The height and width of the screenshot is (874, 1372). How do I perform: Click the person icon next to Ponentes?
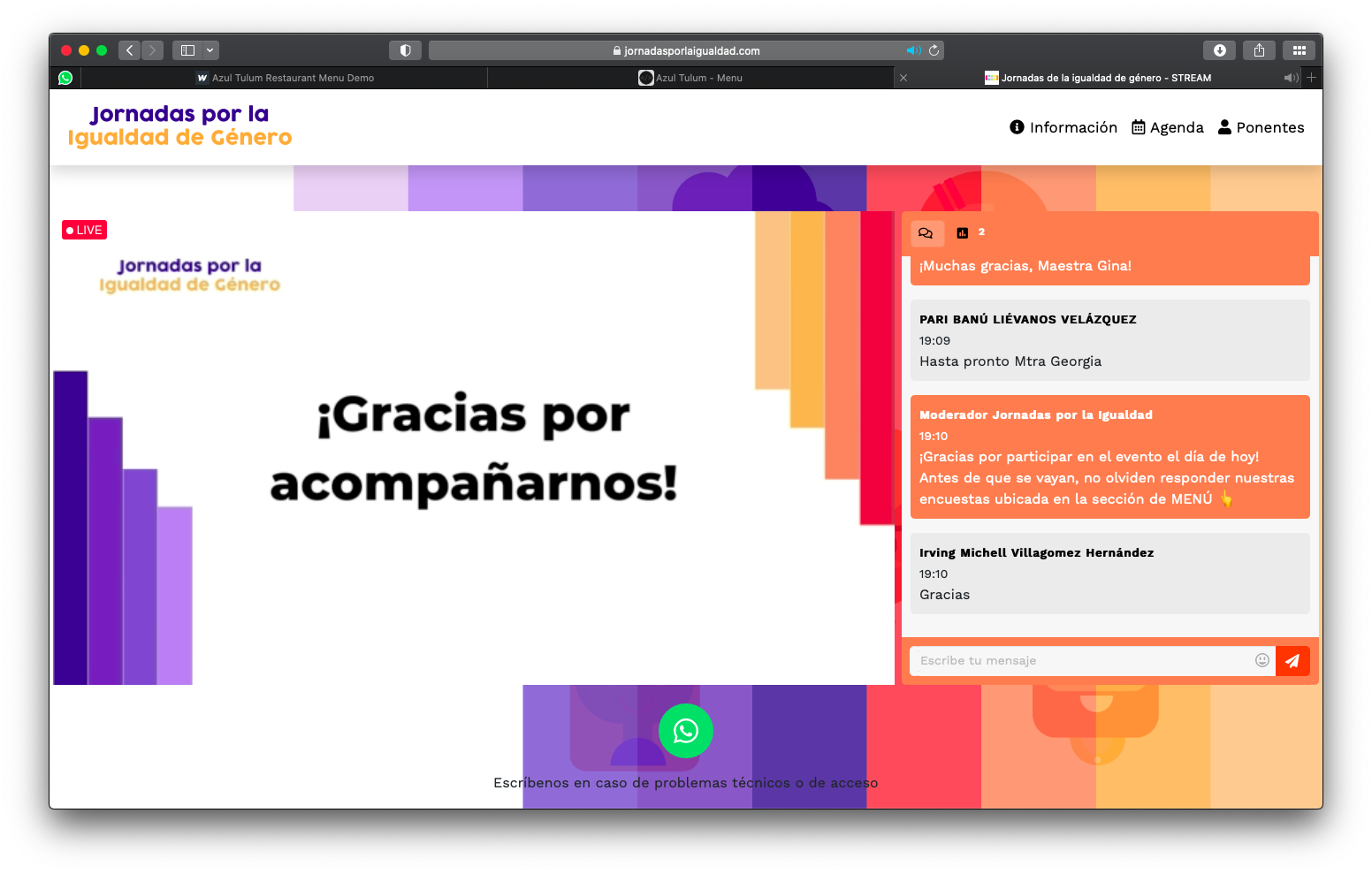tap(1224, 126)
